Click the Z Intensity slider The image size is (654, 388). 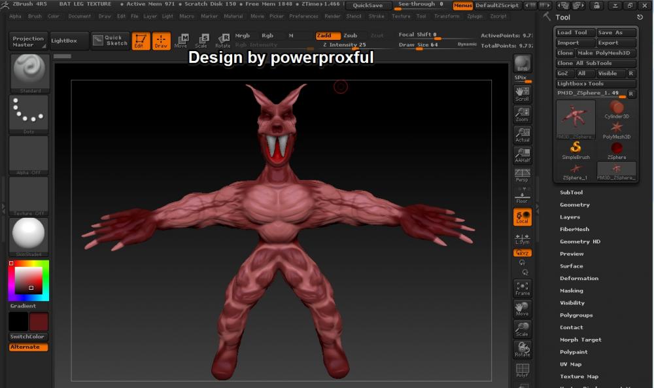[x=345, y=45]
